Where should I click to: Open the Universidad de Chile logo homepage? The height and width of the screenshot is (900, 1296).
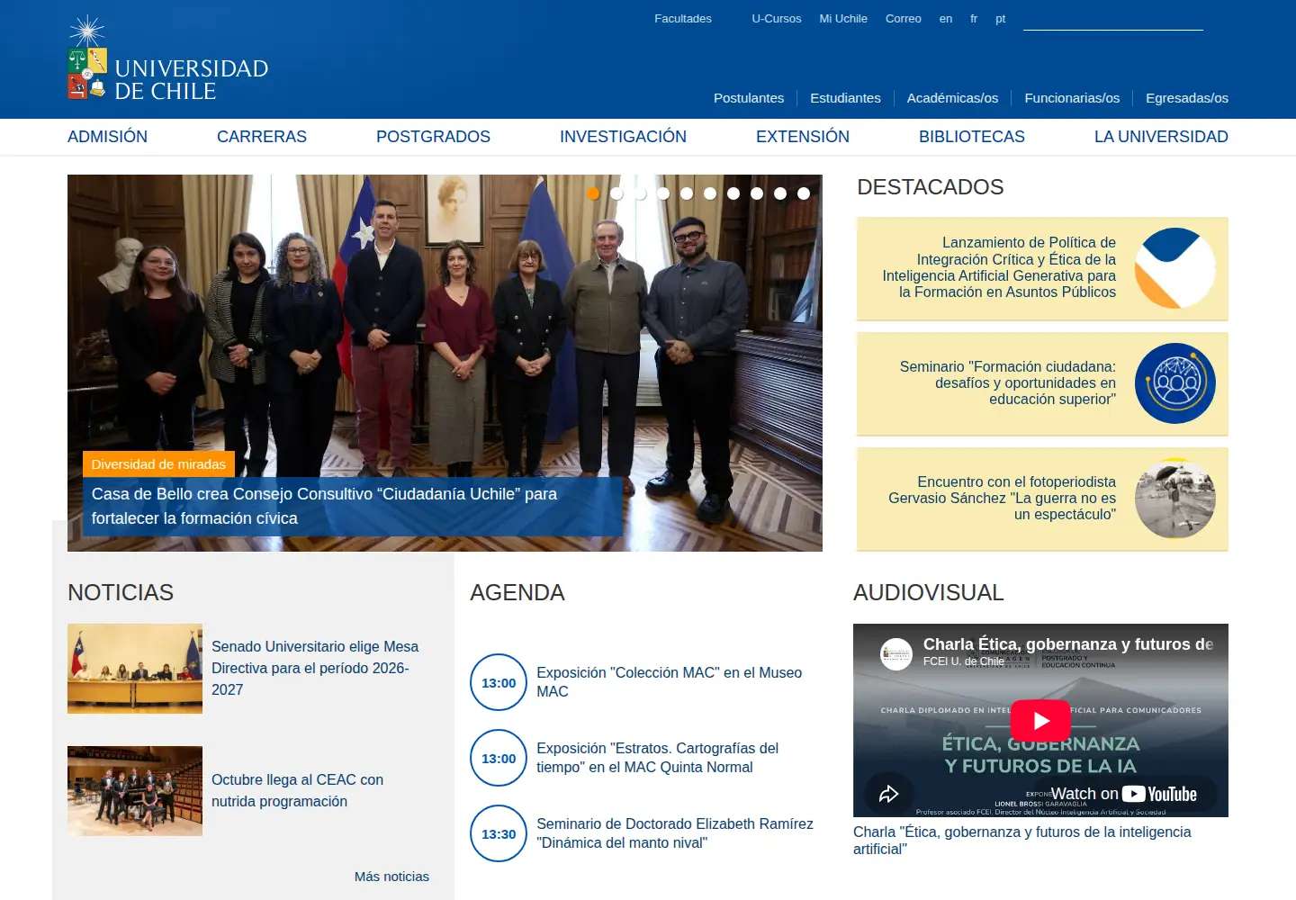coord(168,58)
